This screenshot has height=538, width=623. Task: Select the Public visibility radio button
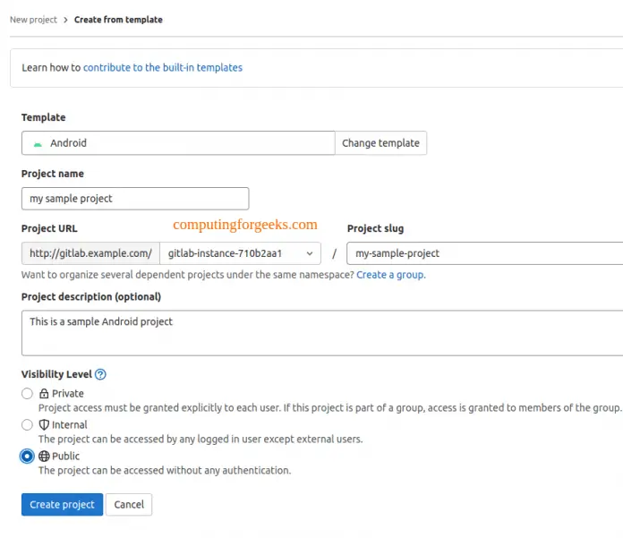pos(27,457)
